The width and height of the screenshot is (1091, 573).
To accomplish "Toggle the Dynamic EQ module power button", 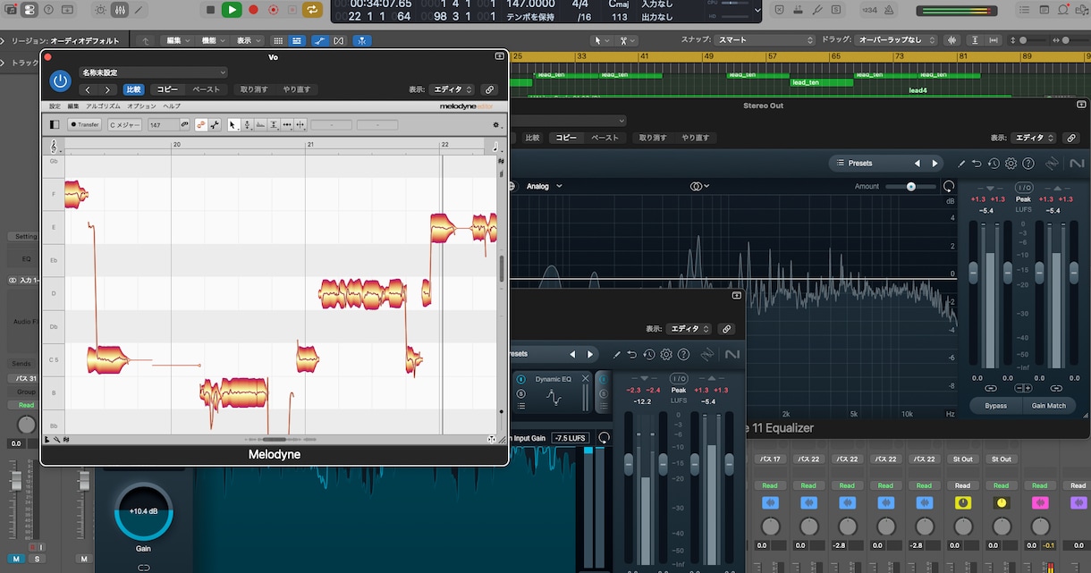I will [x=520, y=379].
